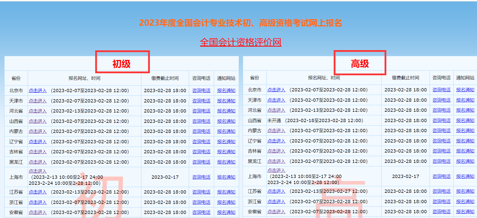
Task: Select 2023-02-17 deadline in 初级 上海市 row
Action: coord(165,177)
